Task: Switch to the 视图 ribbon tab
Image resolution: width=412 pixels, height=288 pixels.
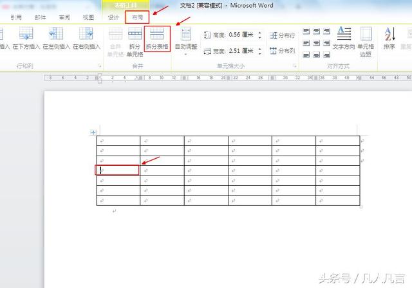Action: [89, 17]
